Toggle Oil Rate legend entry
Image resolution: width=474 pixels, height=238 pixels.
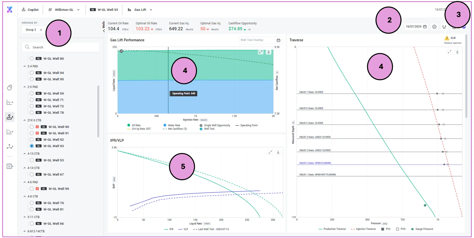click(x=134, y=125)
